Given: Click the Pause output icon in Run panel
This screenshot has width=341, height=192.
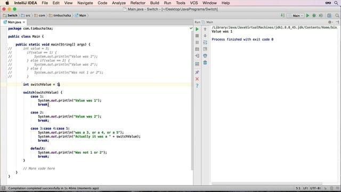Looking at the screenshot, I should pyautogui.click(x=197, y=43).
